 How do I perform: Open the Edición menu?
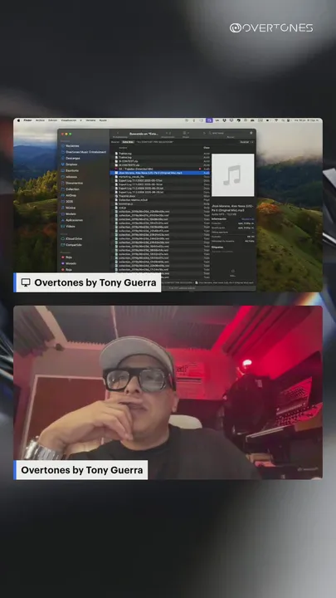[x=52, y=120]
